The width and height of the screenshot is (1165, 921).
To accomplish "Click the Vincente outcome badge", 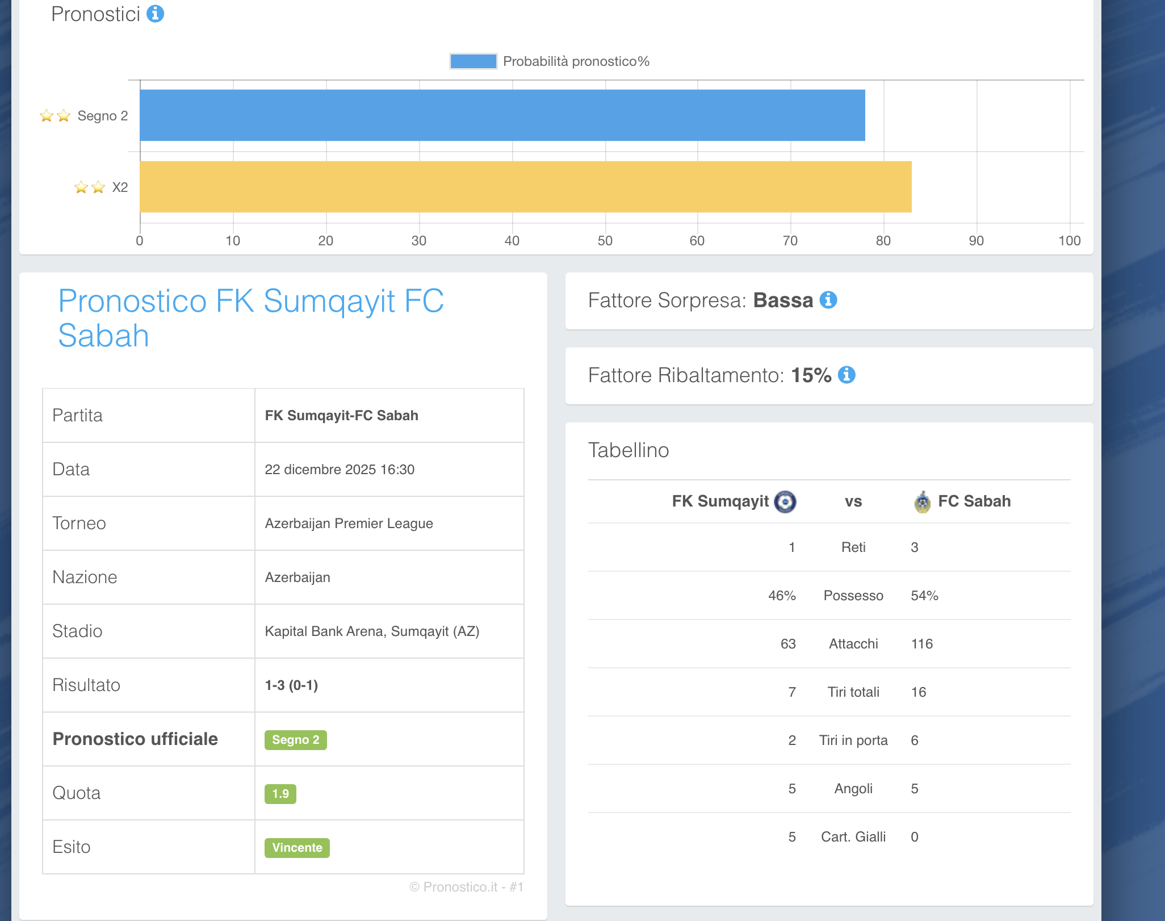I will pos(297,848).
